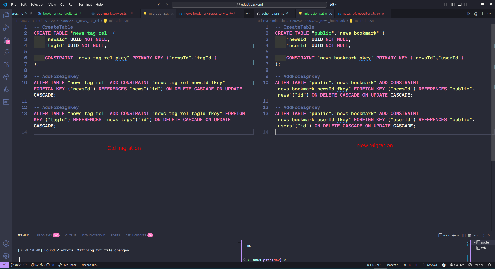
Task: Open the Run and Debug view
Action: coord(6,28)
